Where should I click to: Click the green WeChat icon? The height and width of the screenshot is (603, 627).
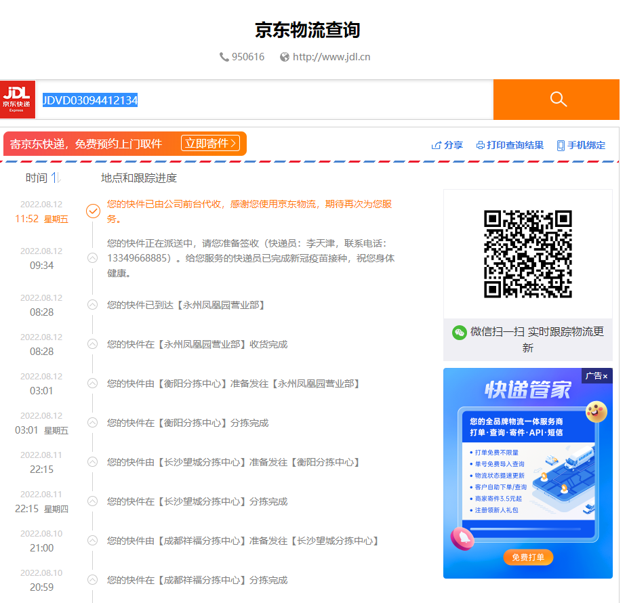pos(460,333)
